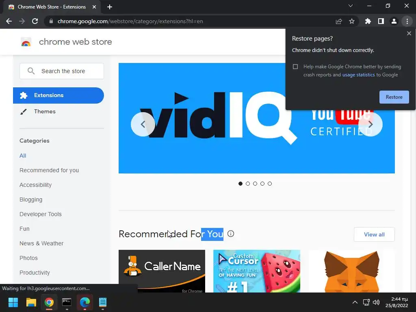Open a new browser tab
Viewport: 416px width, 312px height.
pyautogui.click(x=110, y=7)
